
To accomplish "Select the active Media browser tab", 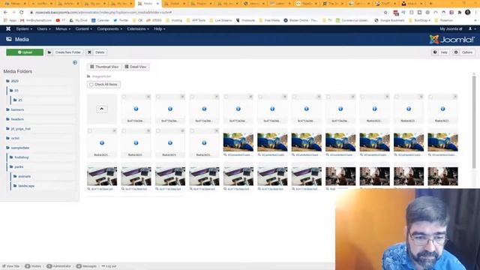I will point(148,3).
